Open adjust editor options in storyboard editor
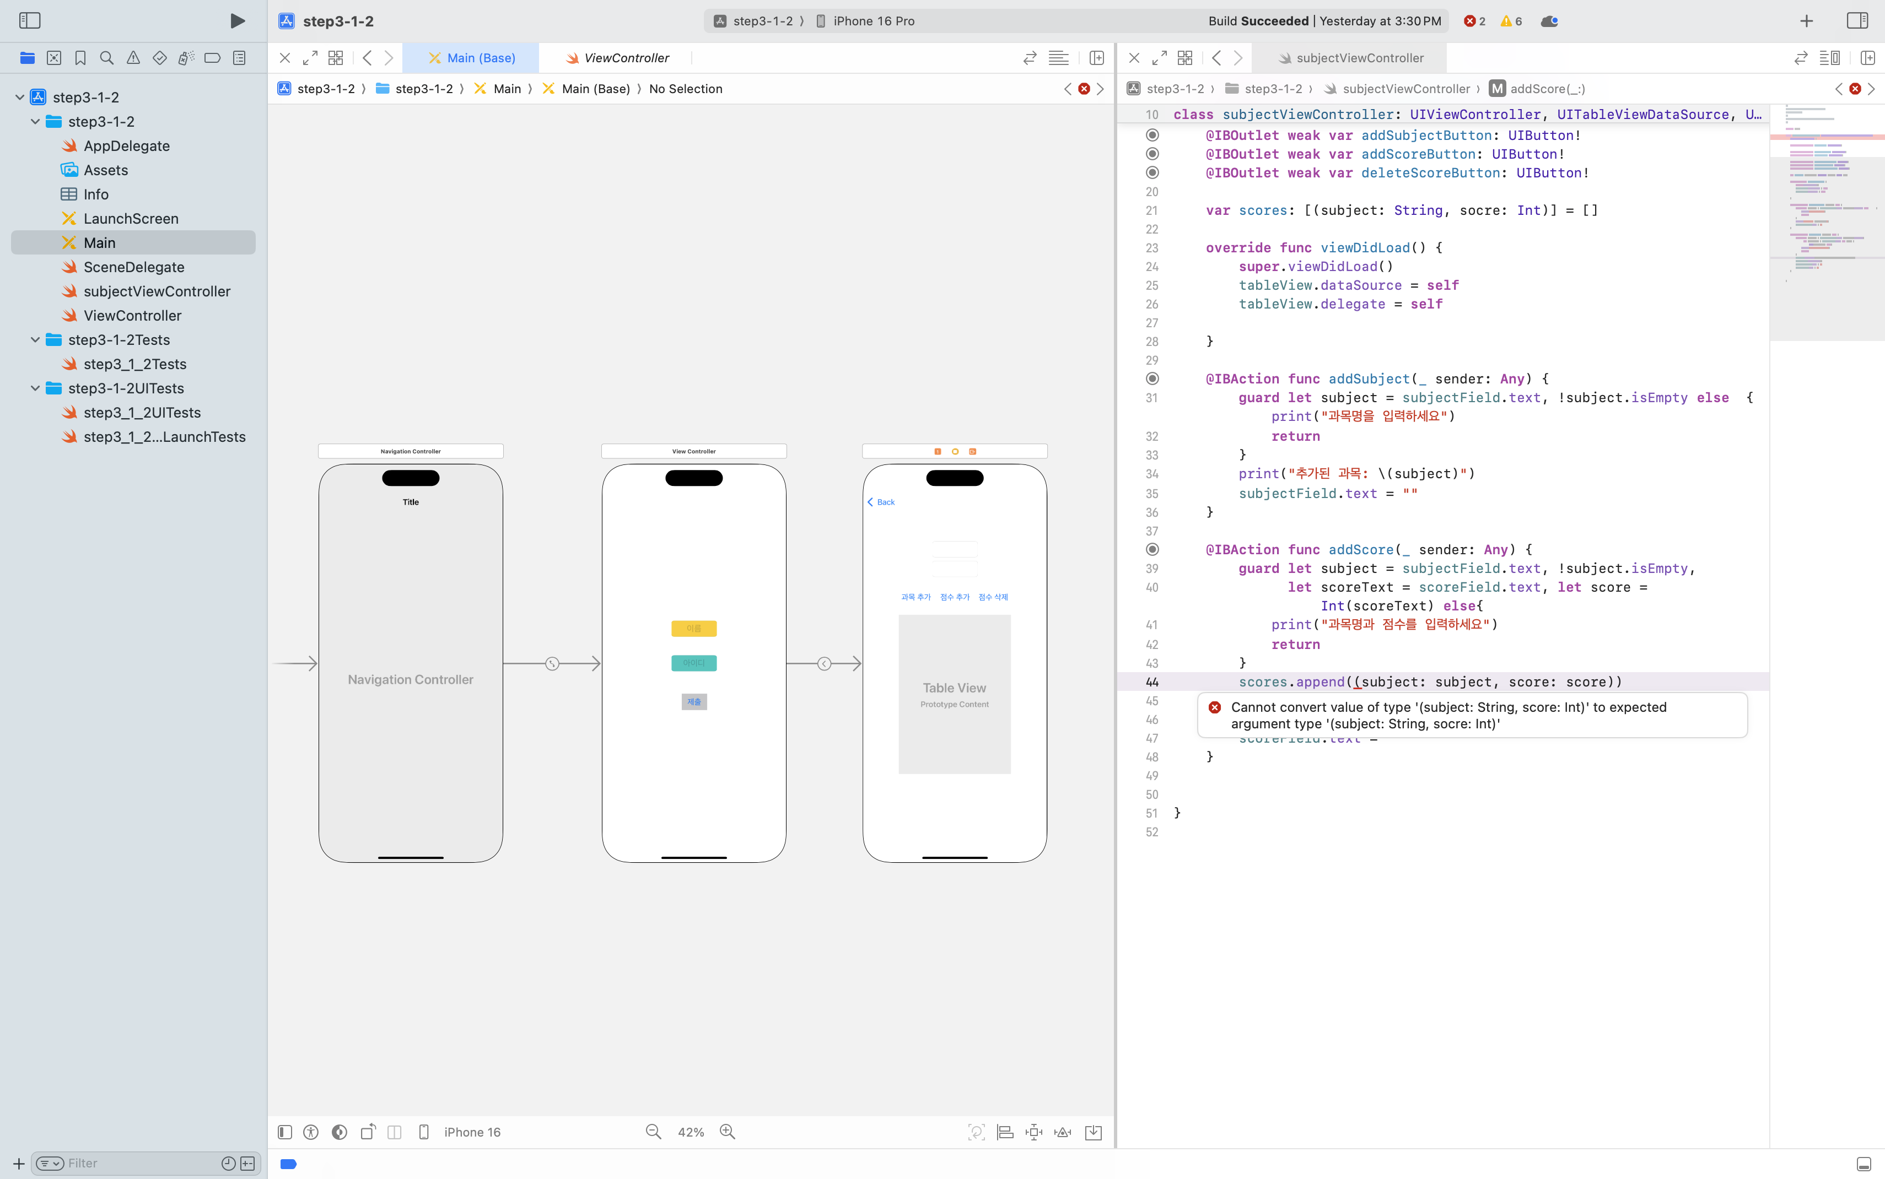1885x1179 pixels. 1058,58
